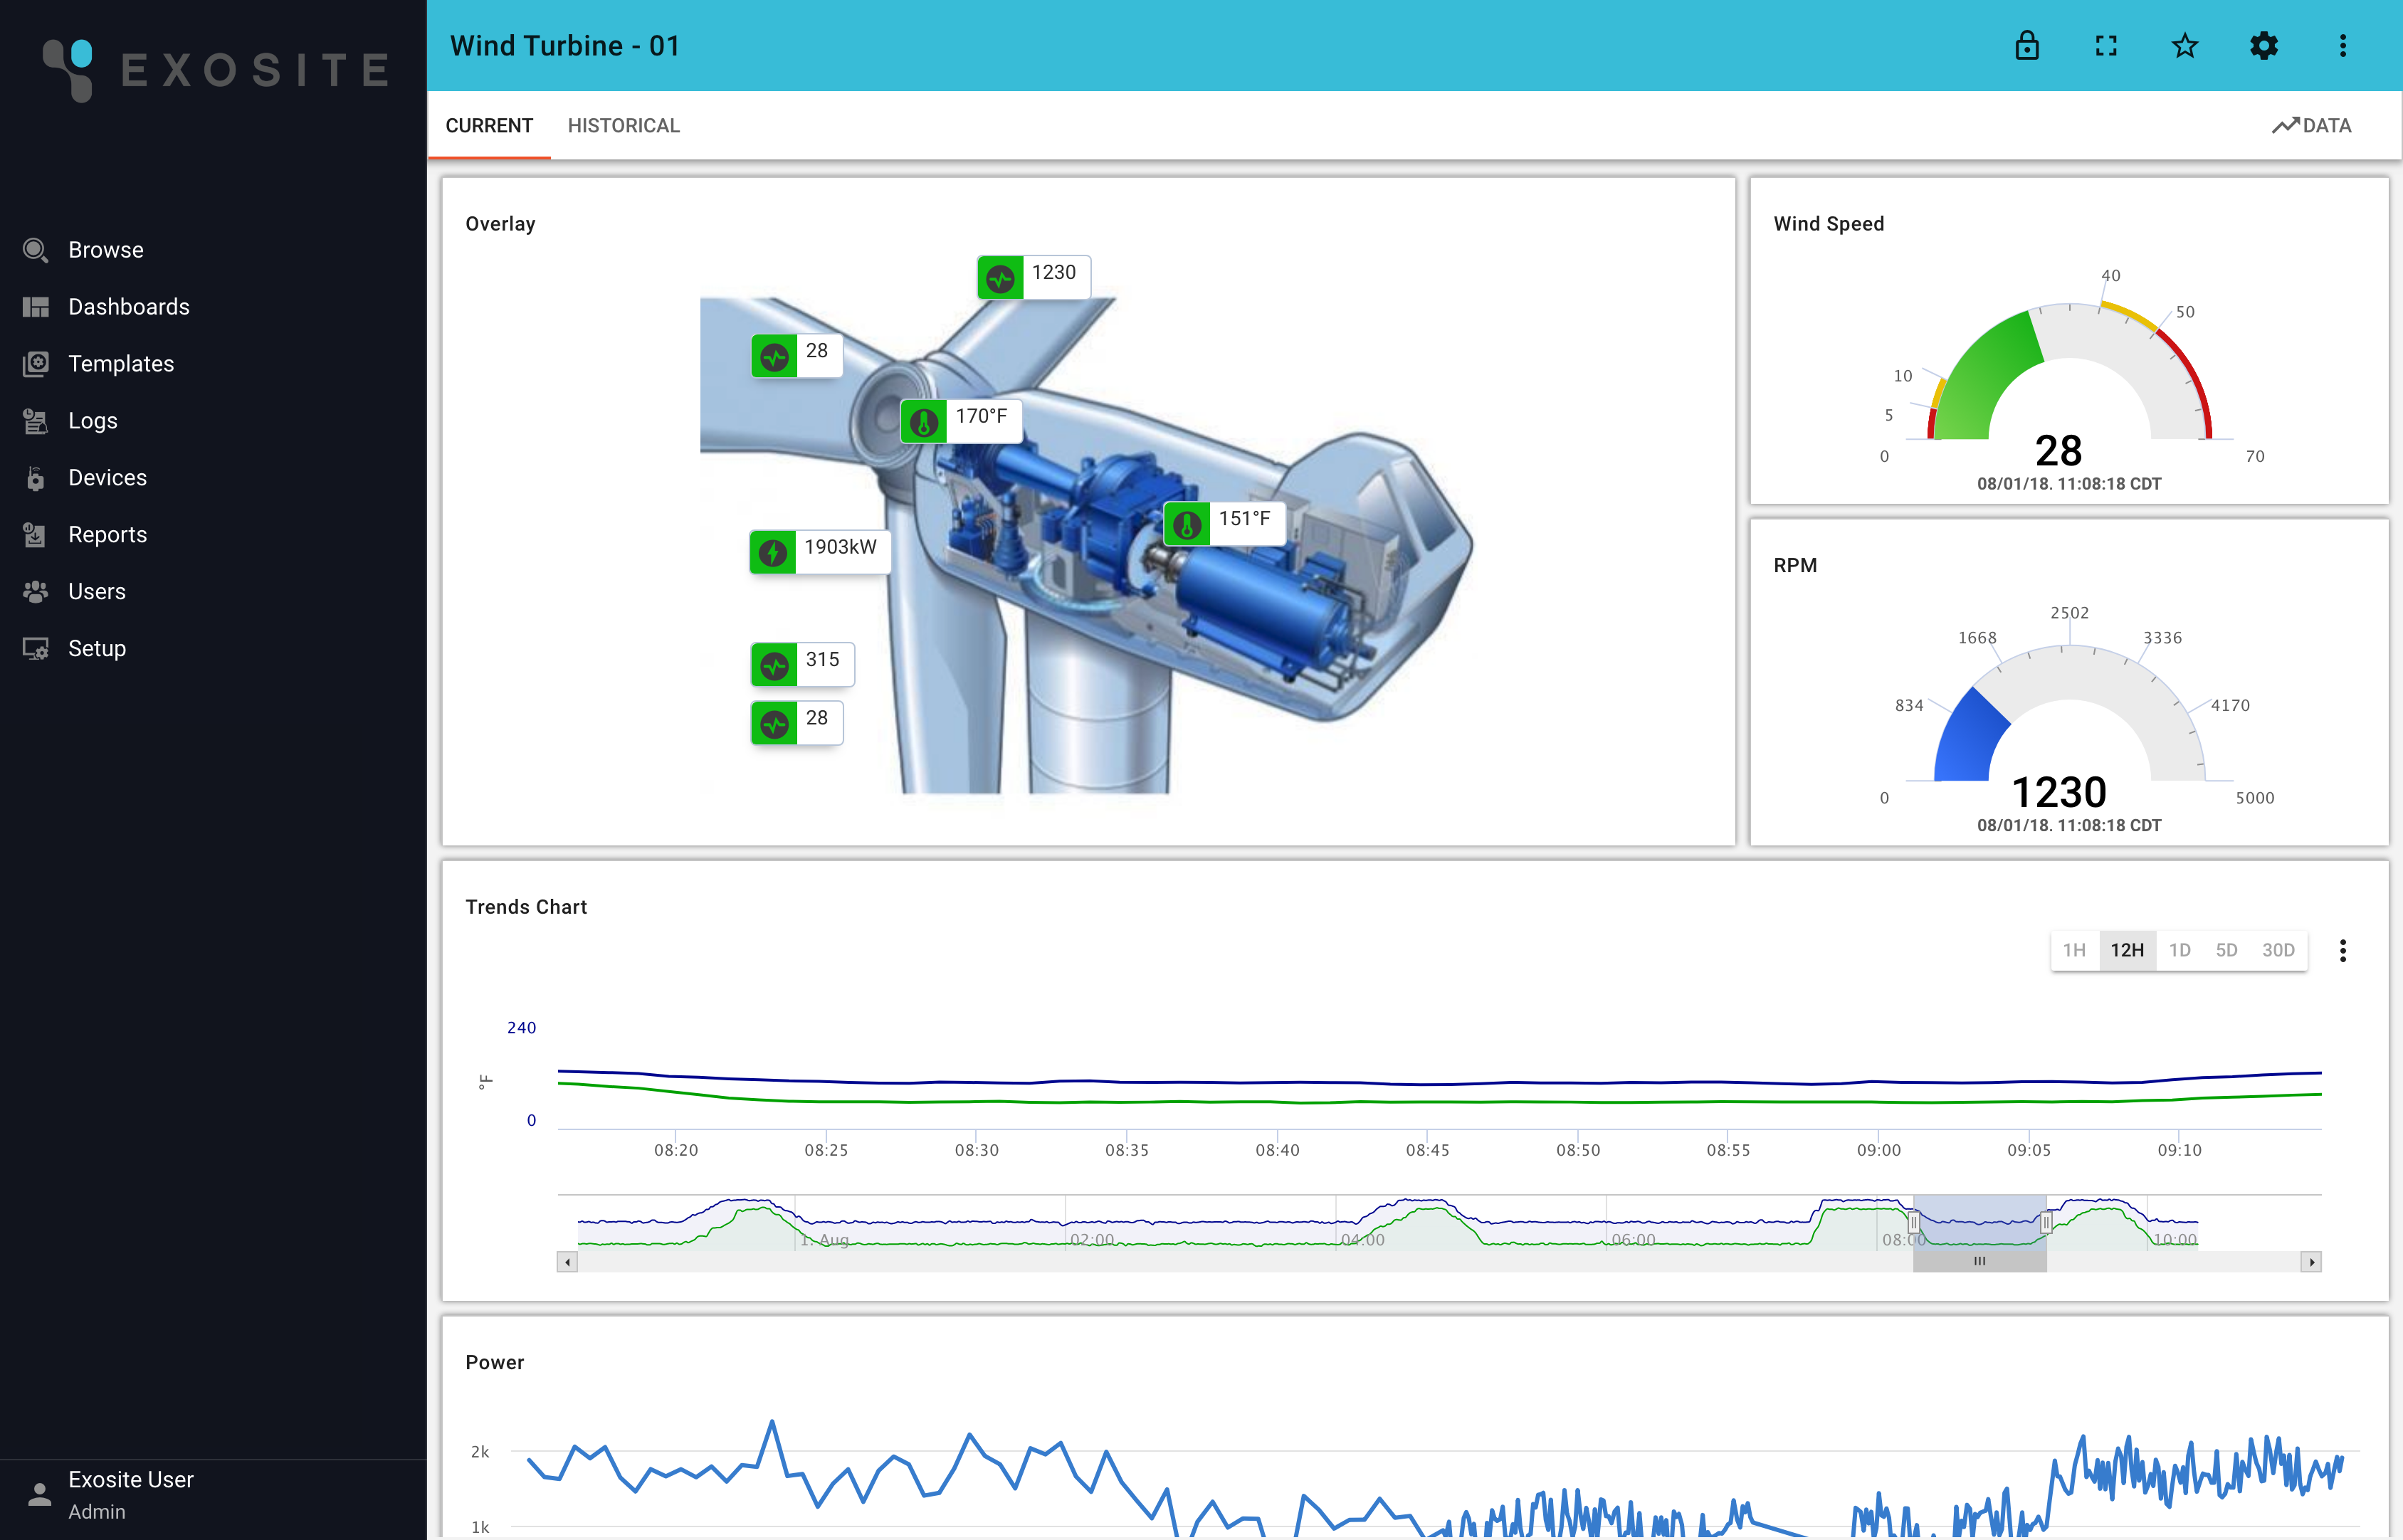Click the lock icon in the header
The height and width of the screenshot is (1540, 2403).
pyautogui.click(x=2027, y=46)
